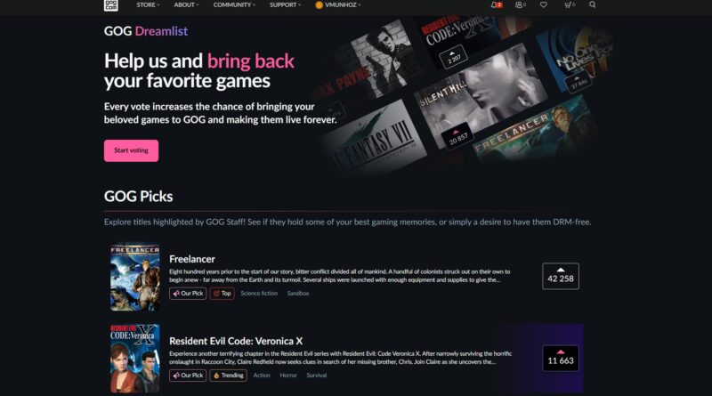
Task: Expand the STORE dropdown menu
Action: pos(148,4)
